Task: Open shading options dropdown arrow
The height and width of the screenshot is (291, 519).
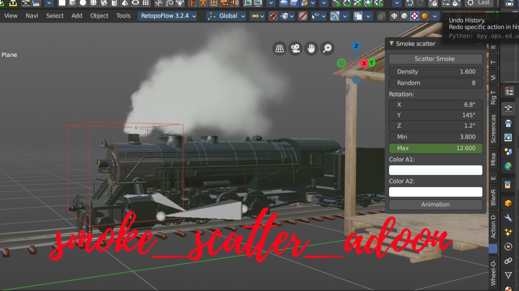Action: point(435,16)
